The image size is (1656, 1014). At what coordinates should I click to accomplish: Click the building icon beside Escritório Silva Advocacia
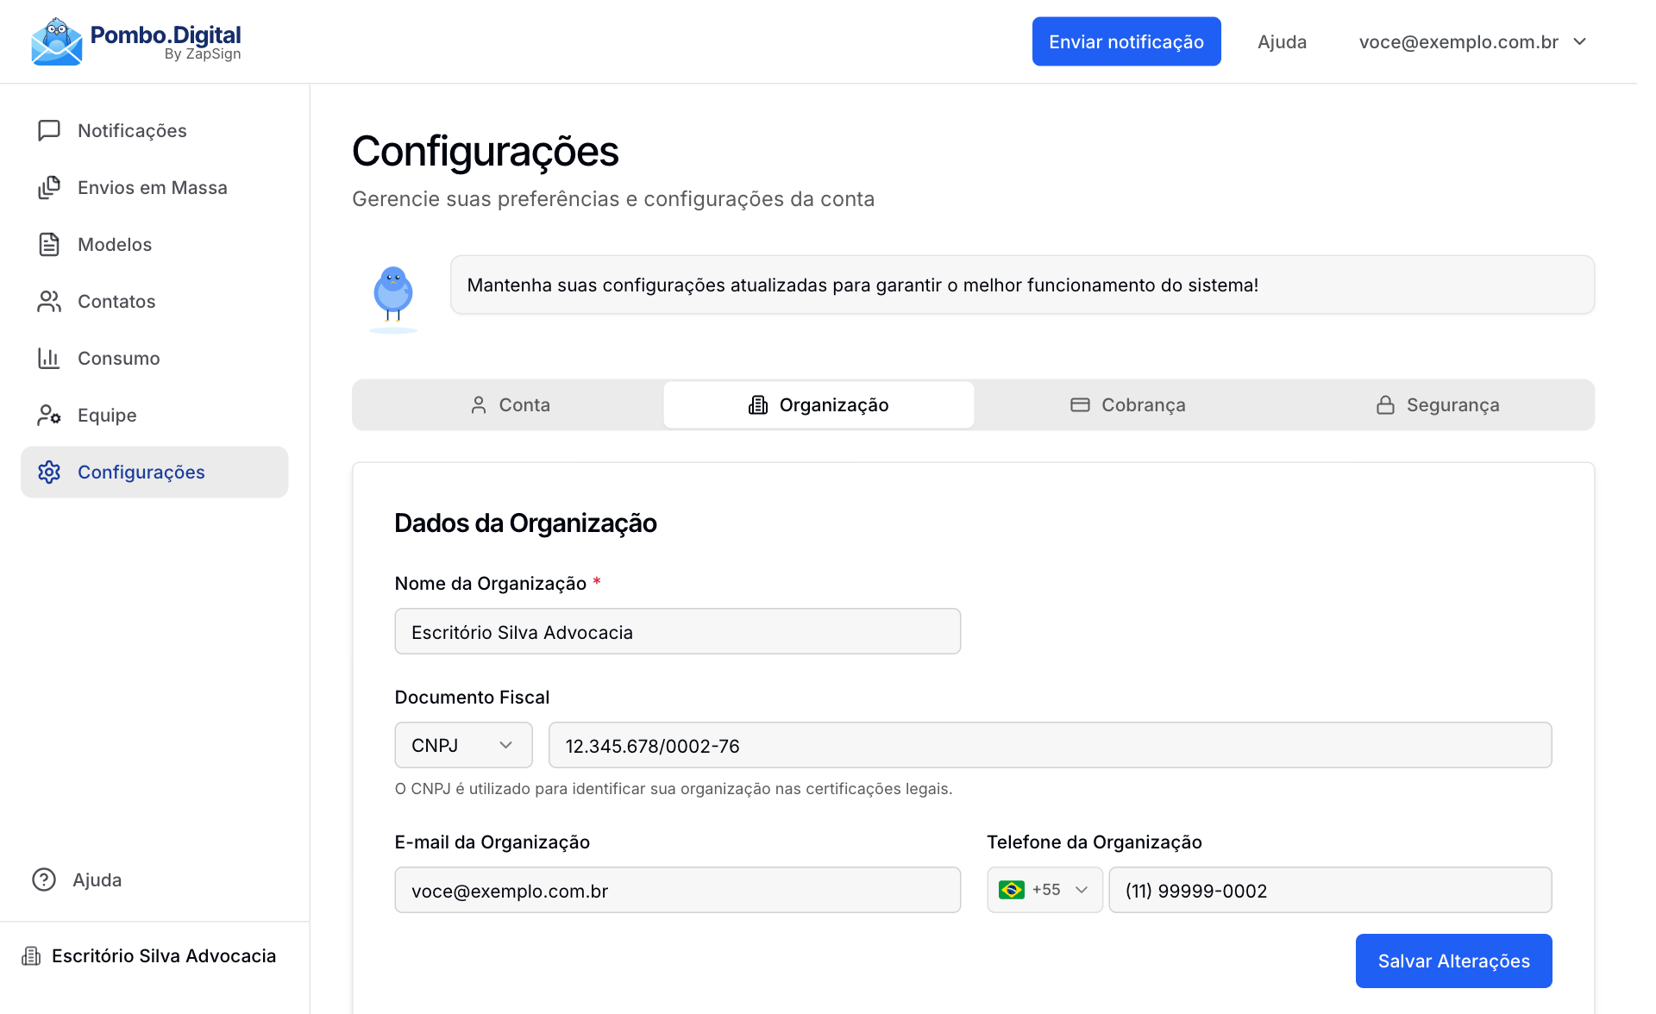[x=31, y=955]
